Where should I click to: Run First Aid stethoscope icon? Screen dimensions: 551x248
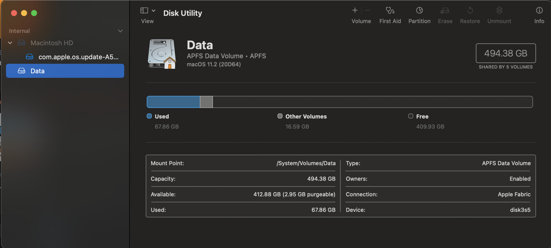point(390,10)
